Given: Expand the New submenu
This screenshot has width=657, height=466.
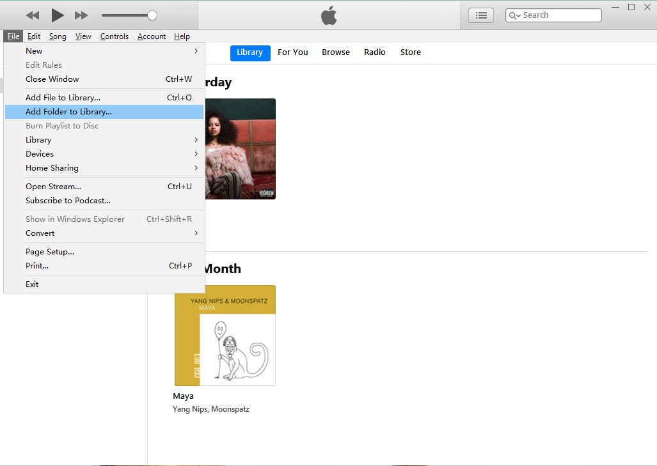Looking at the screenshot, I should coord(104,50).
